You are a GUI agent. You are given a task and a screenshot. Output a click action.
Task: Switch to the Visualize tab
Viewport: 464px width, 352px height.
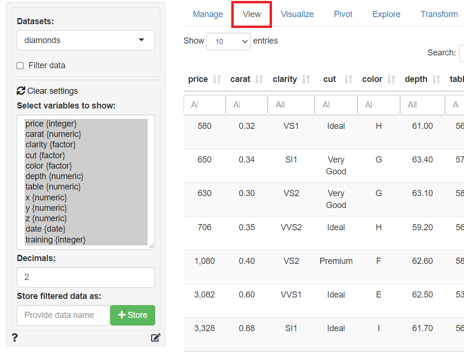[x=297, y=14]
